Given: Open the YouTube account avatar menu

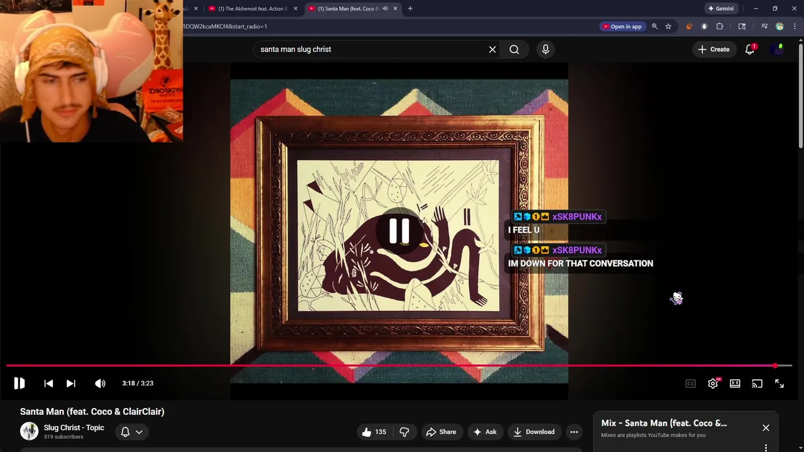Looking at the screenshot, I should pyautogui.click(x=778, y=49).
